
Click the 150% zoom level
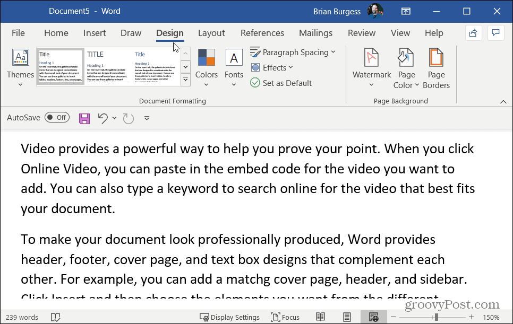coord(491,317)
